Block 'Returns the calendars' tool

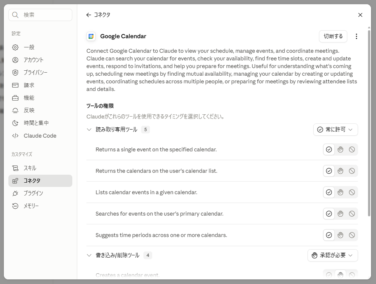352,171
